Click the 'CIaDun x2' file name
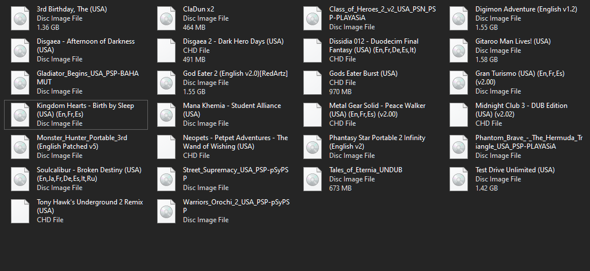 (x=199, y=9)
